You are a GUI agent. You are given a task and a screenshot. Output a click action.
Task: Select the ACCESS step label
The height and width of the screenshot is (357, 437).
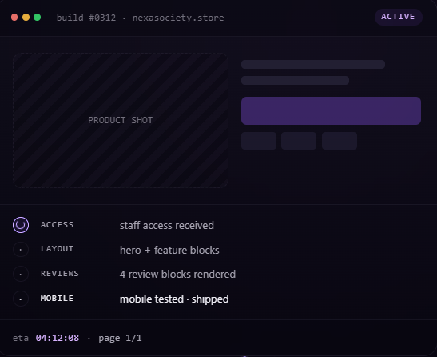58,225
